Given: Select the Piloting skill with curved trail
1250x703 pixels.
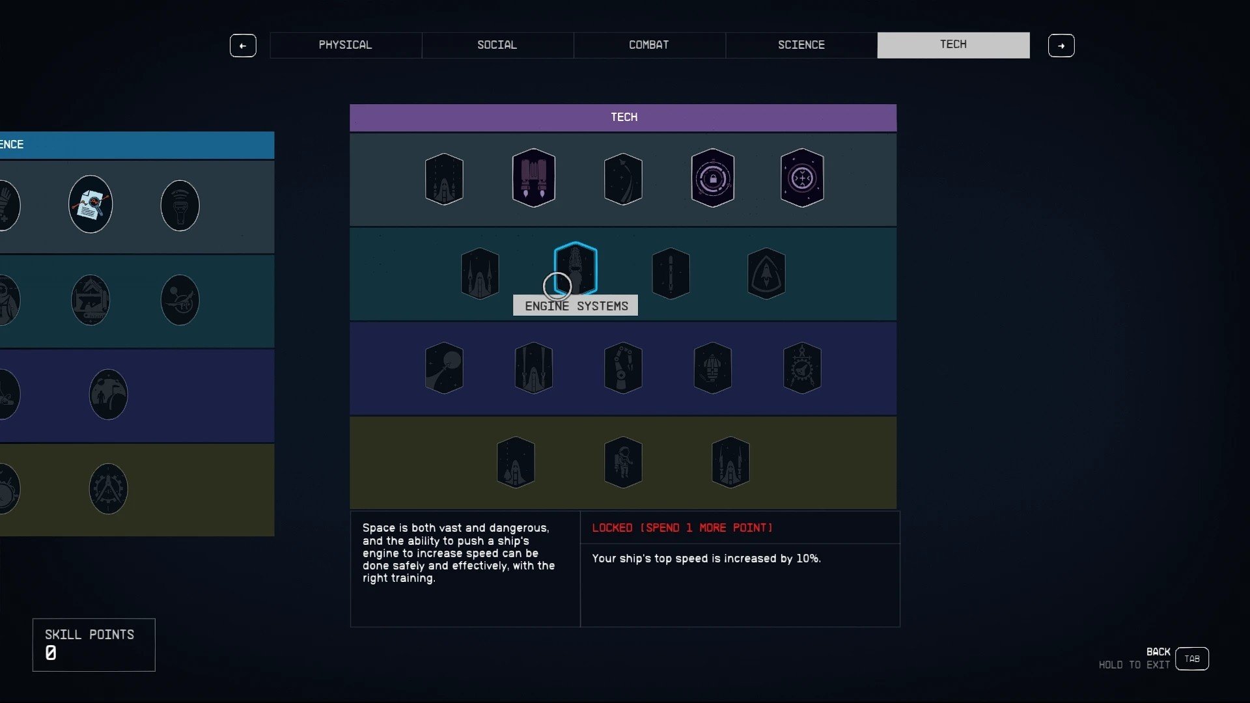Looking at the screenshot, I should (623, 179).
